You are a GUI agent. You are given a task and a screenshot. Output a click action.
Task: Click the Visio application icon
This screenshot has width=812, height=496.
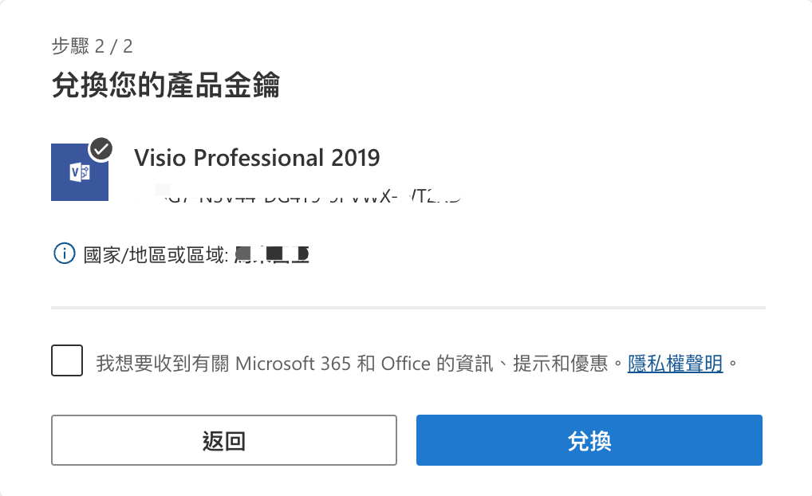(x=79, y=173)
